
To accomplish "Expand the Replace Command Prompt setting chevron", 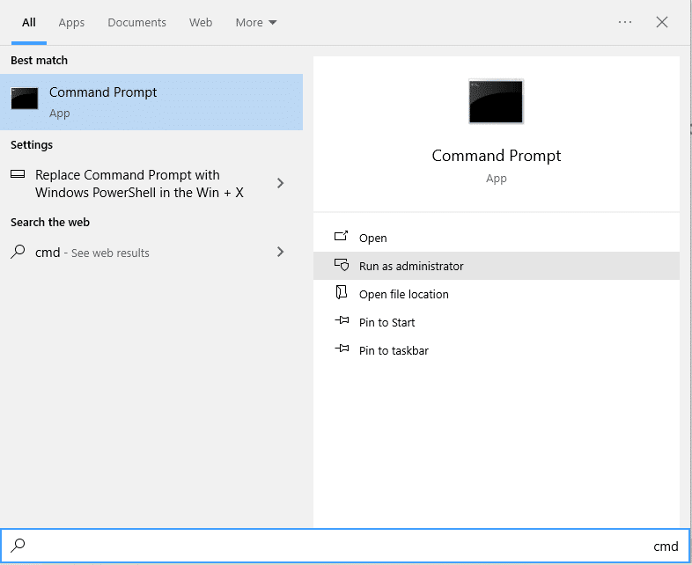I will click(280, 183).
